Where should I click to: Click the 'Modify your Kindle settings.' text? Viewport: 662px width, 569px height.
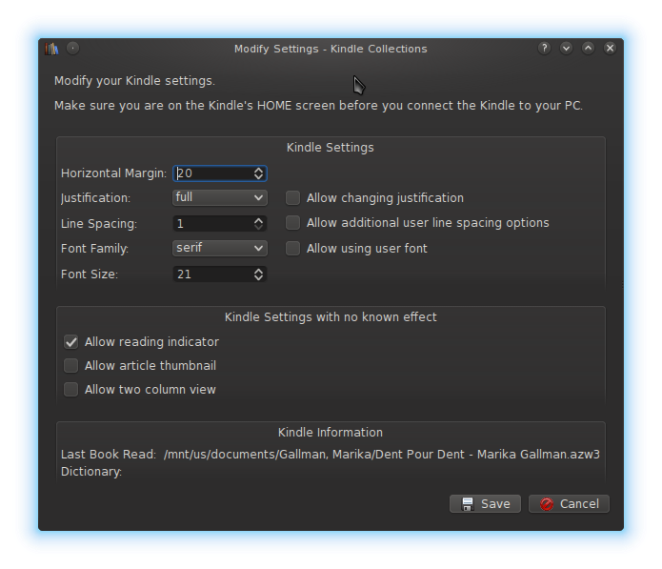134,81
